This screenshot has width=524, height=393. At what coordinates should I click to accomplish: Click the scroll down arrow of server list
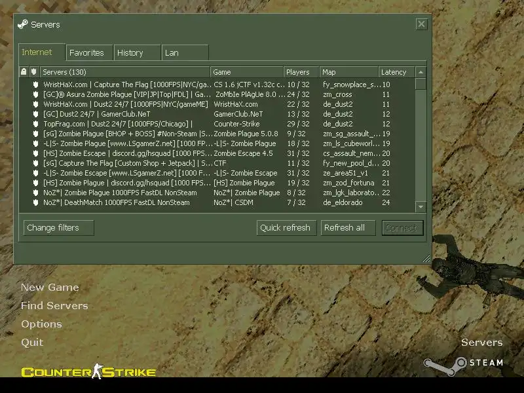click(421, 207)
